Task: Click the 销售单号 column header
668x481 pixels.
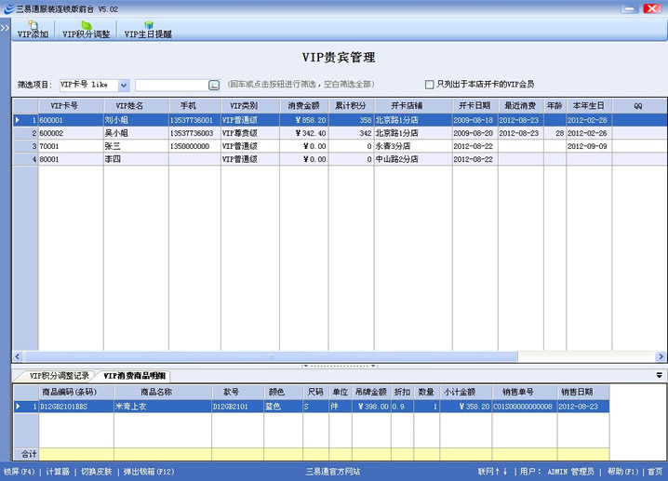Action: click(525, 392)
